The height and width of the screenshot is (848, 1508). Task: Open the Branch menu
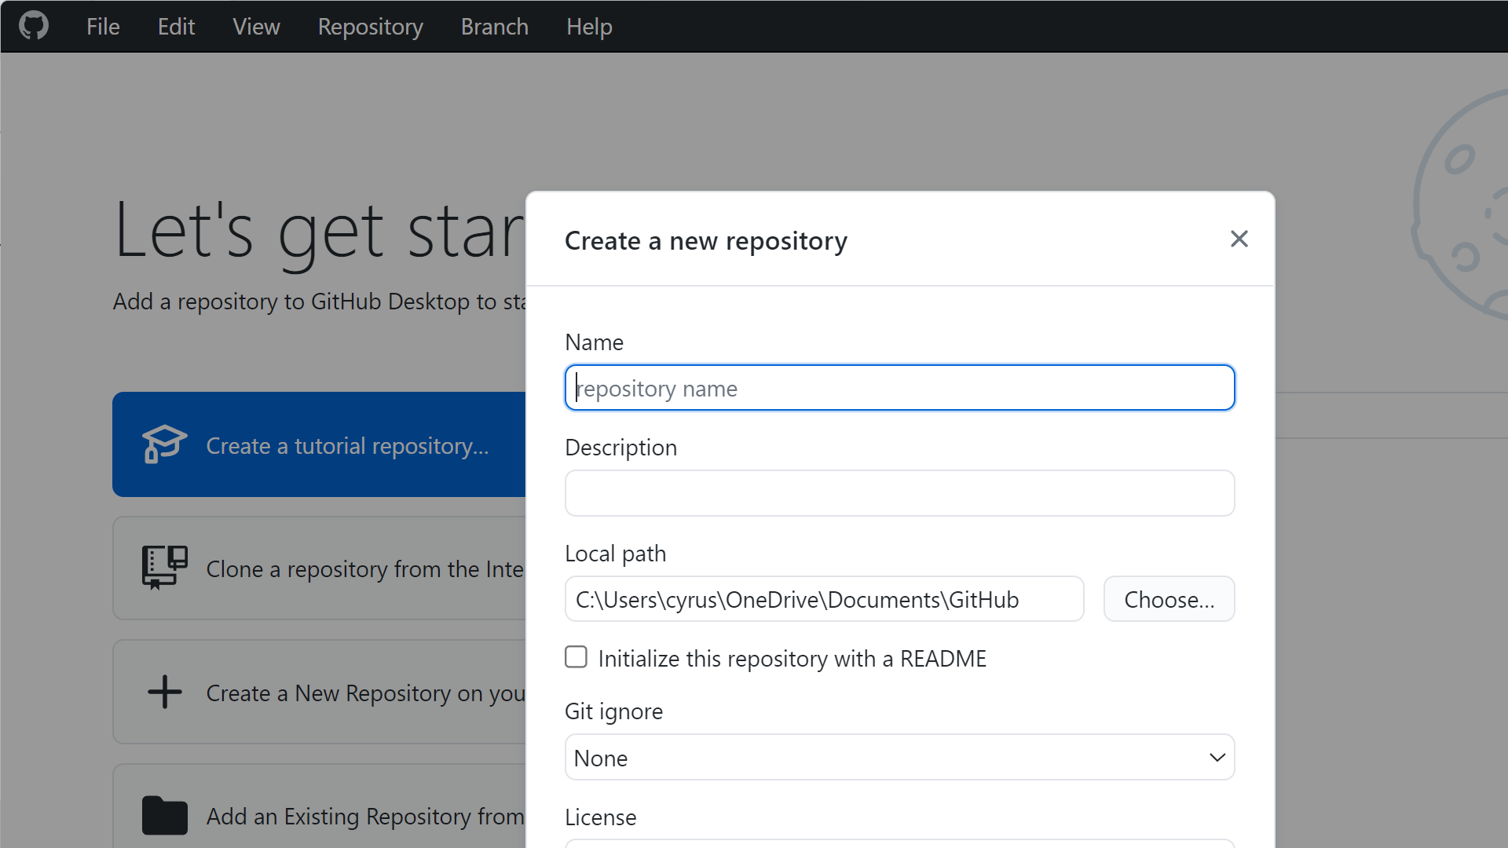click(x=494, y=27)
